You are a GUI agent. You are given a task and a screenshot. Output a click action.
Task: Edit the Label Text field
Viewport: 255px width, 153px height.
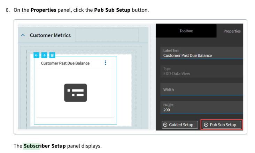tap(202, 53)
